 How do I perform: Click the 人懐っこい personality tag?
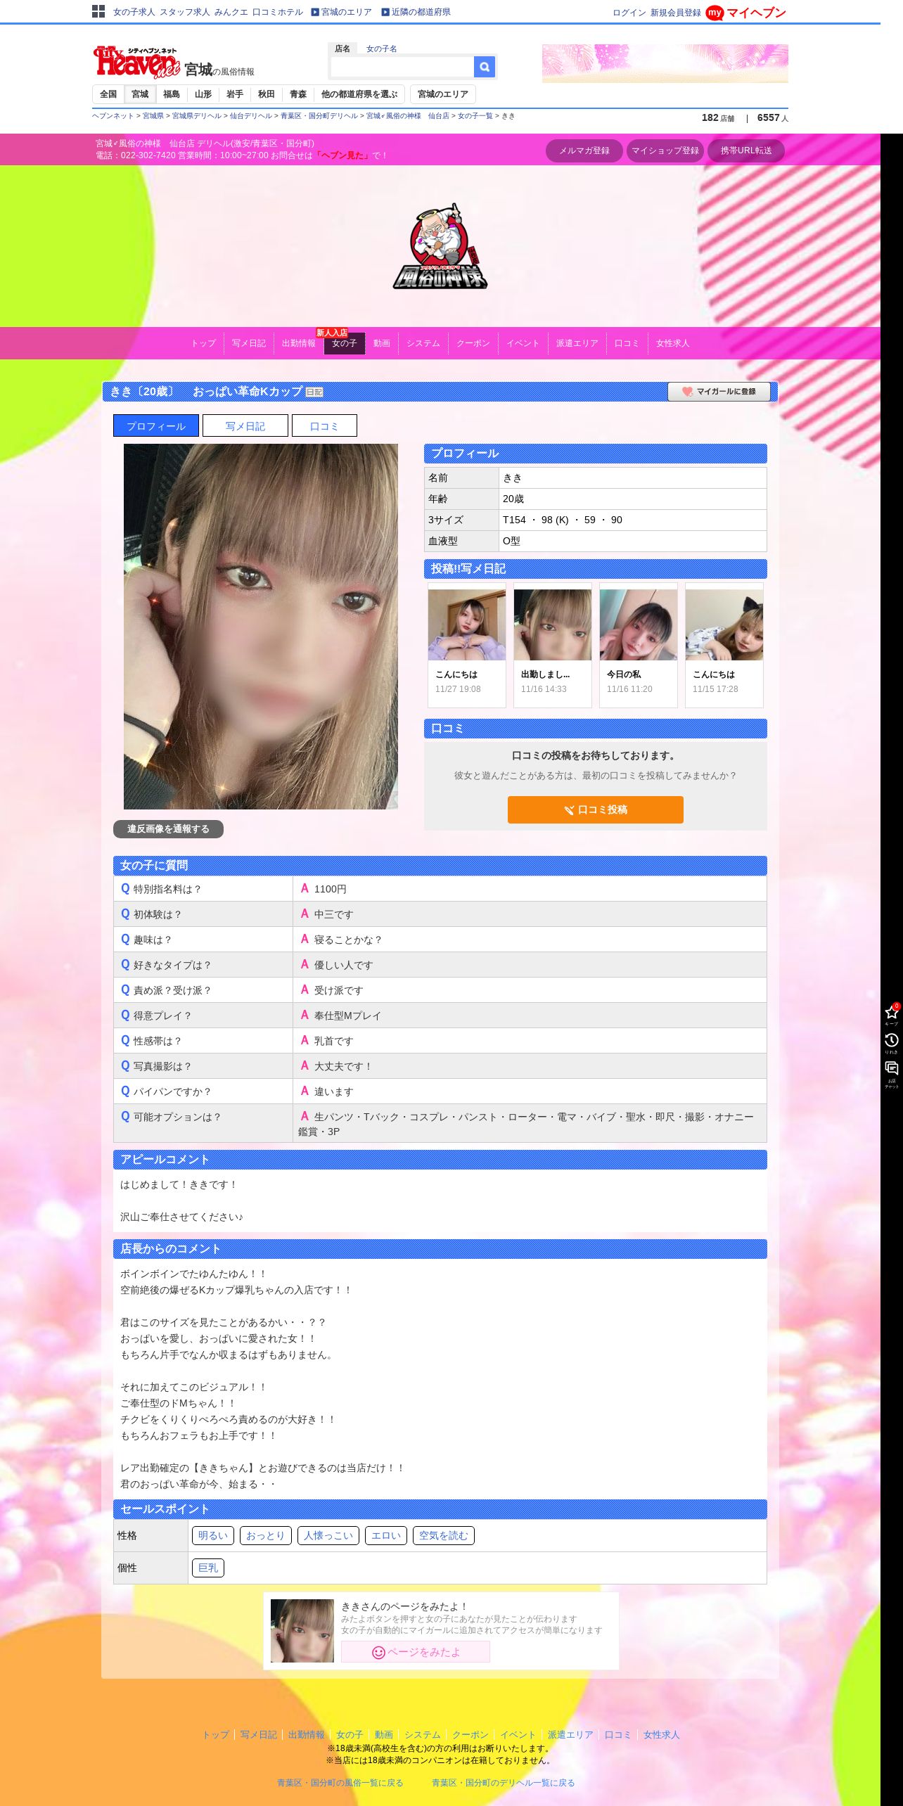[x=328, y=1535]
